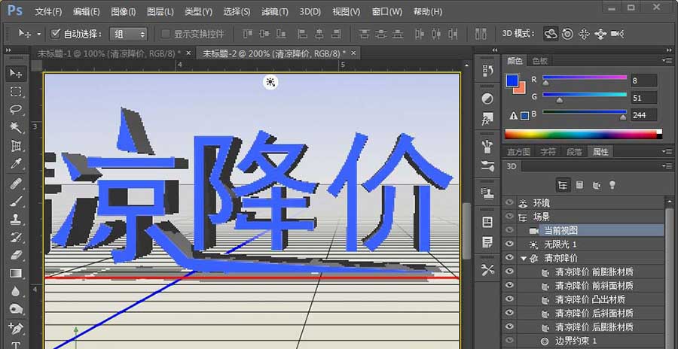Collapse the 清凉降价 3D mesh tree
Image resolution: width=678 pixels, height=349 pixels.
[524, 258]
